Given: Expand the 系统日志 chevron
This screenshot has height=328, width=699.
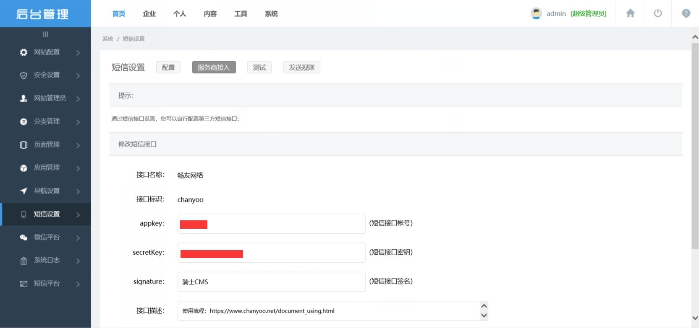Looking at the screenshot, I should (78, 261).
